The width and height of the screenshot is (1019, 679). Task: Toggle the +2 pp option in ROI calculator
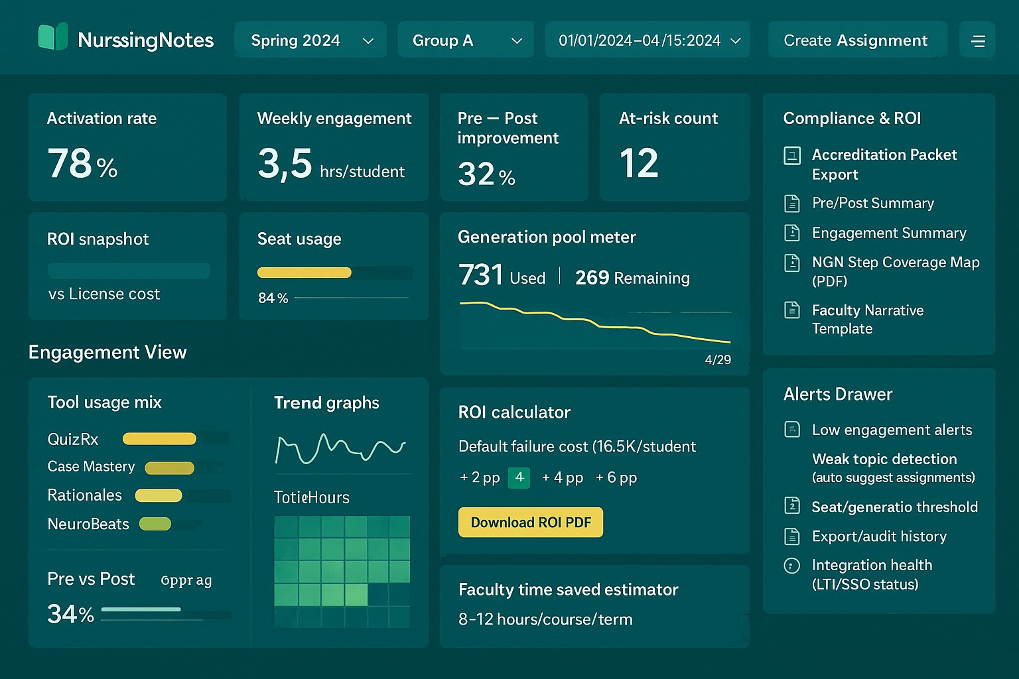(479, 477)
